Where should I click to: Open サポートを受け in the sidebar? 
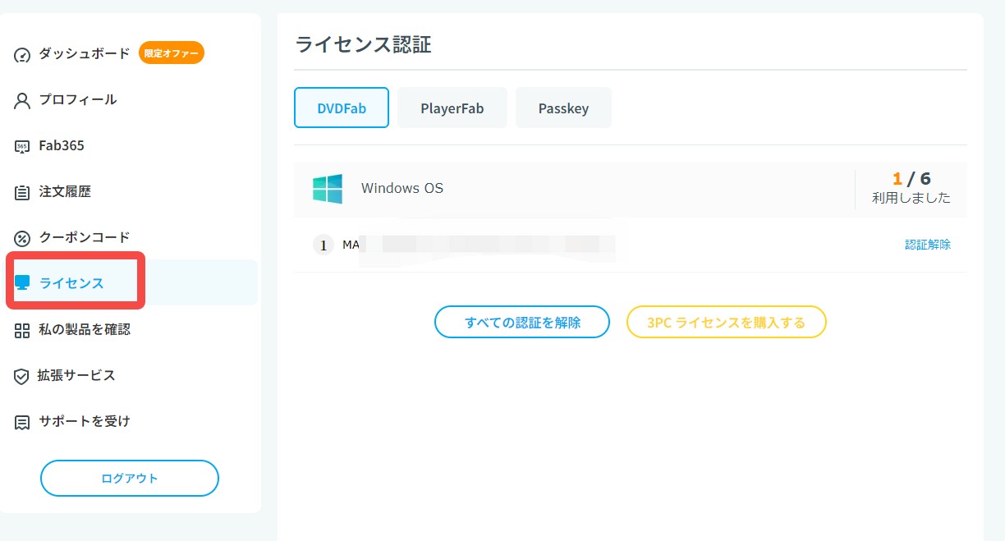pyautogui.click(x=85, y=421)
